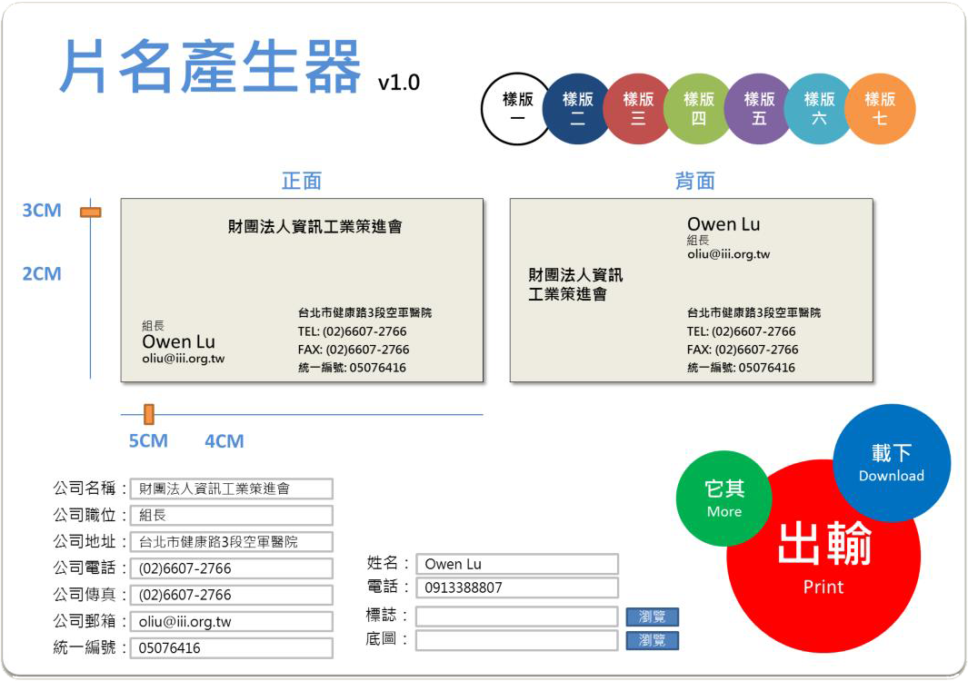Click the v1.0 version label

[x=399, y=83]
